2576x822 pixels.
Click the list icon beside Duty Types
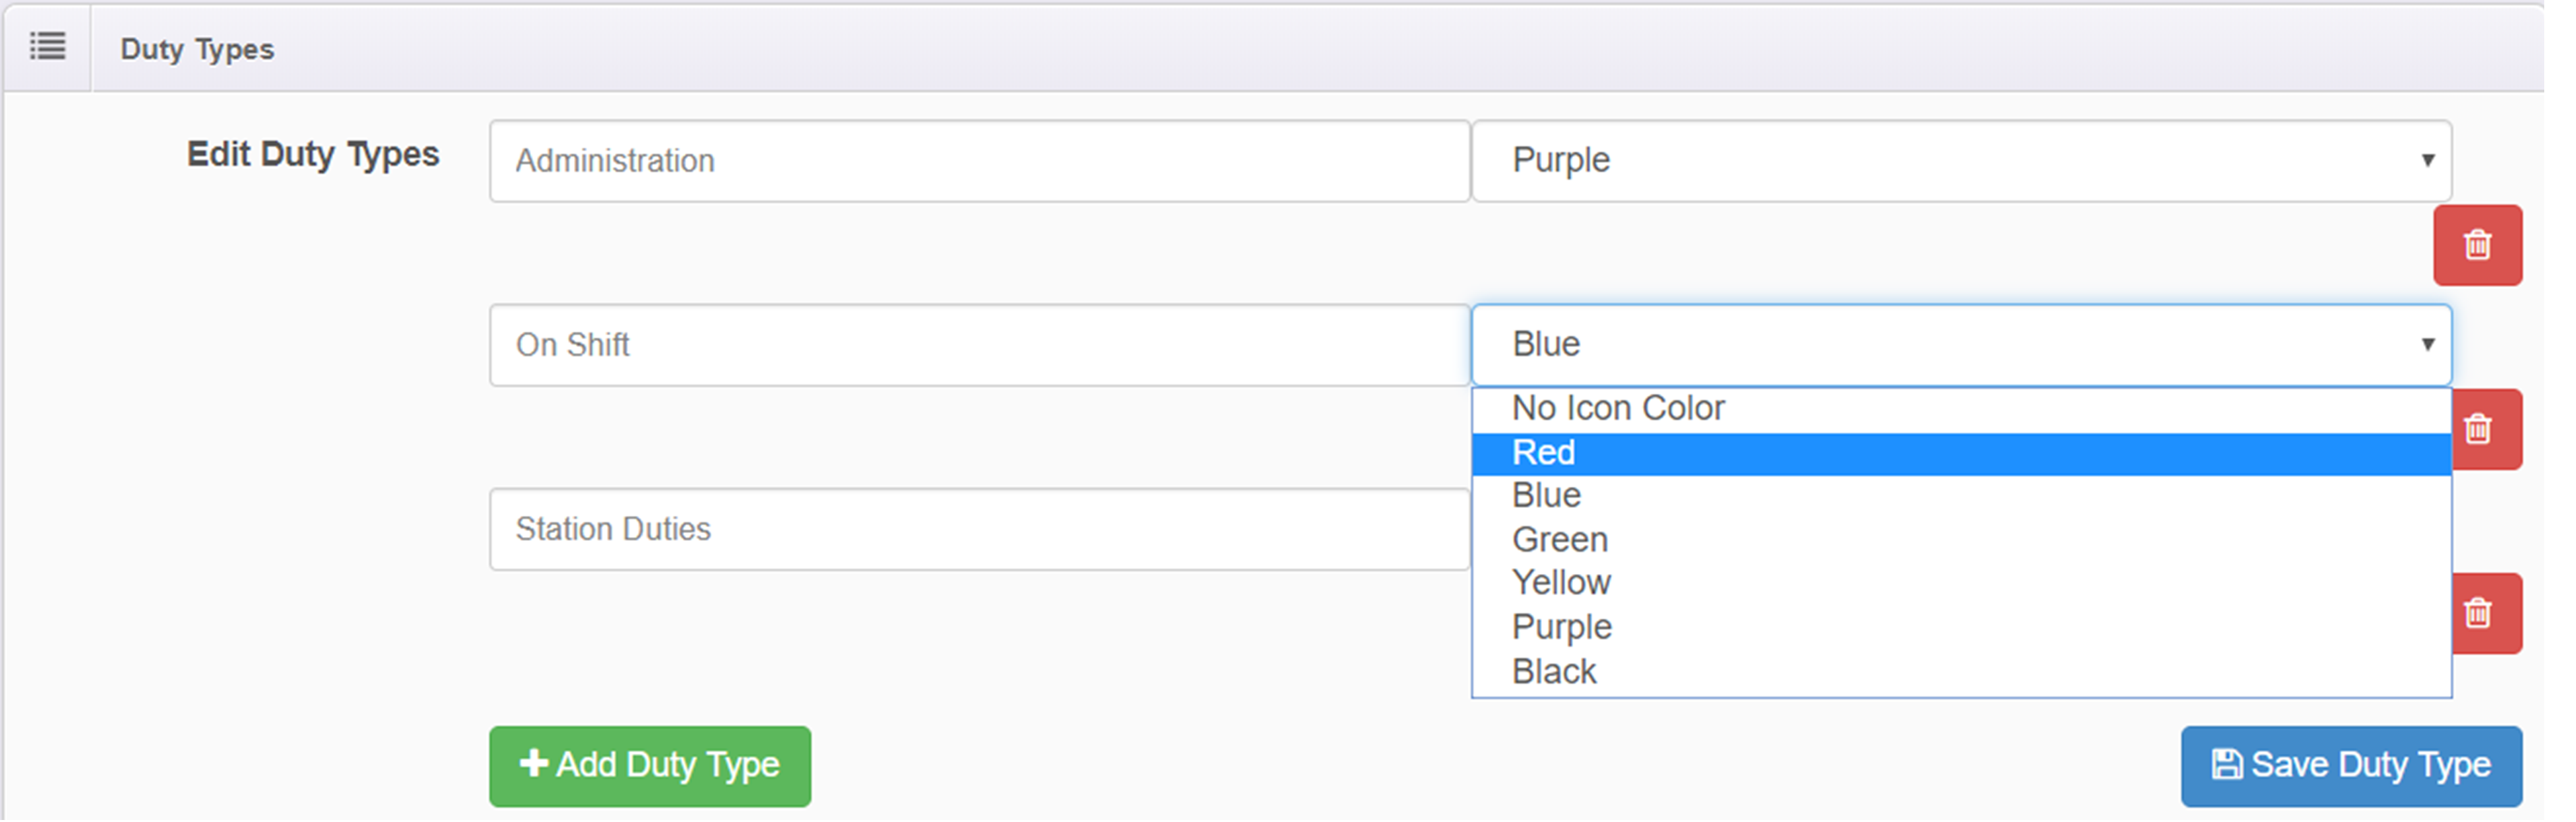click(47, 47)
